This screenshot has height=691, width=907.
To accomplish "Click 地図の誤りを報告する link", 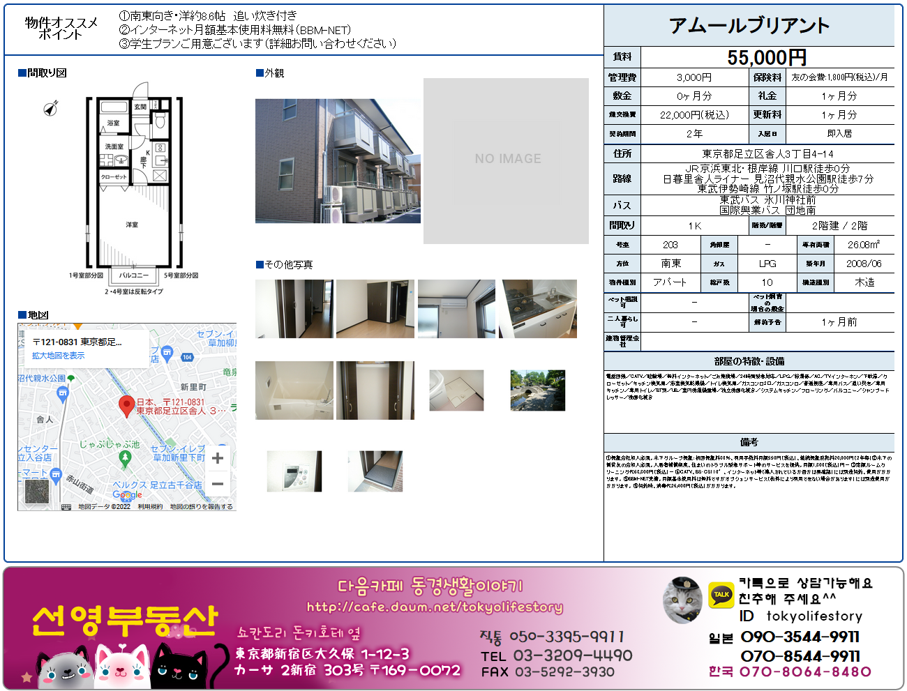I will point(202,507).
